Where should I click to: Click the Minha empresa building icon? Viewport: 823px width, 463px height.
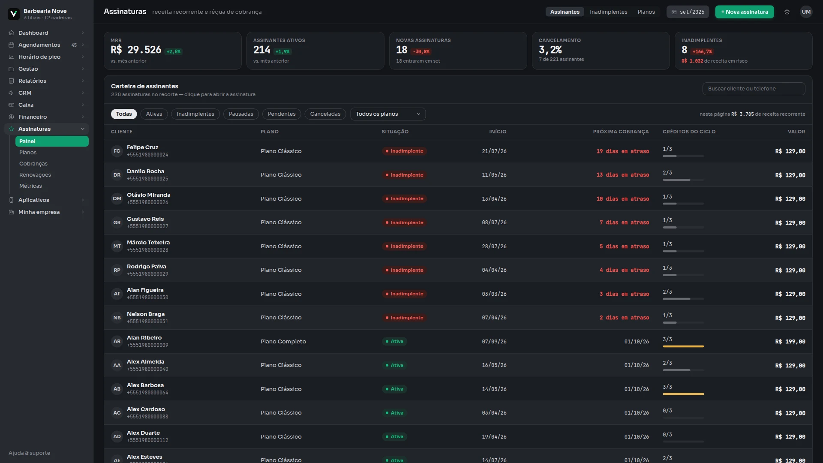[12, 212]
